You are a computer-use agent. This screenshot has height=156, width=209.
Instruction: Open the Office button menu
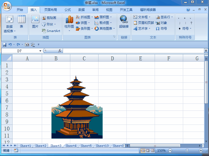(x=7, y=6)
